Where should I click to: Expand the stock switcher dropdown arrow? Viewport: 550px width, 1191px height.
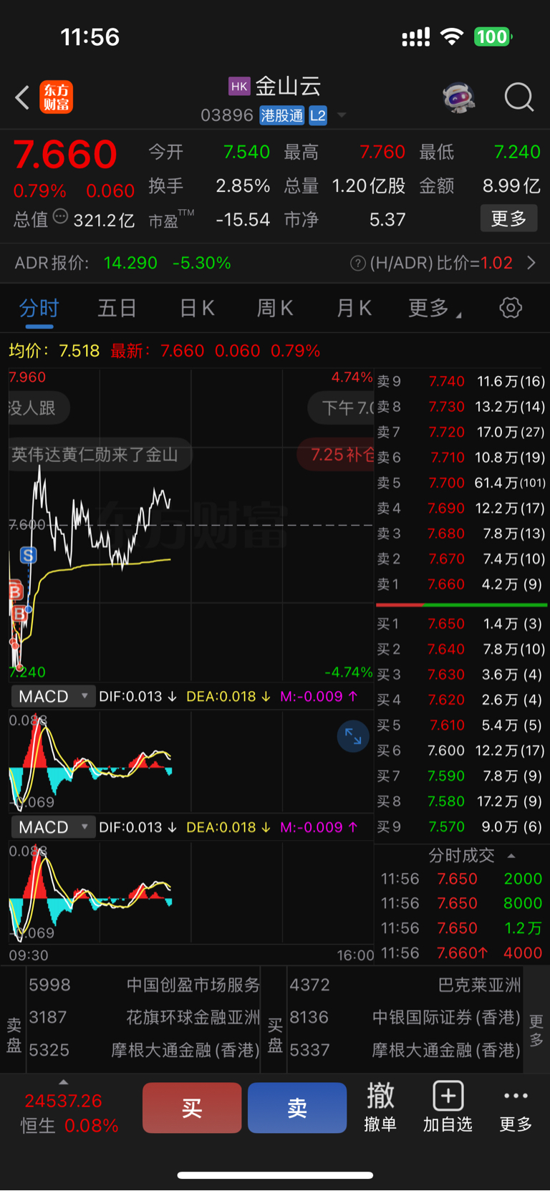(x=342, y=115)
